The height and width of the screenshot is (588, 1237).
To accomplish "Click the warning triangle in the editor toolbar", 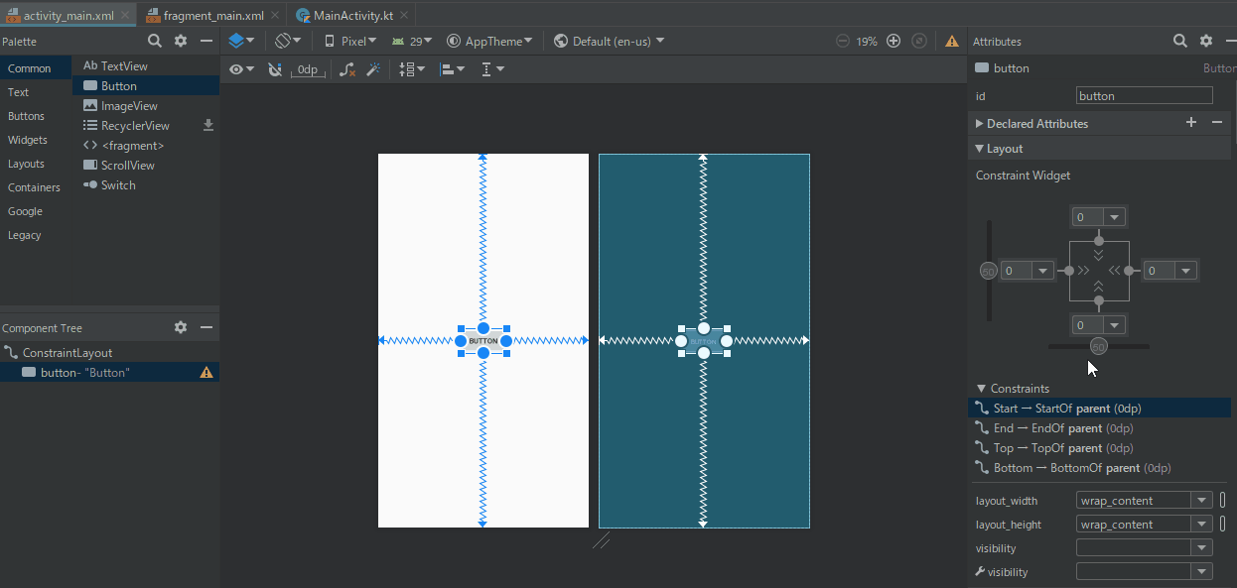I will (x=951, y=41).
